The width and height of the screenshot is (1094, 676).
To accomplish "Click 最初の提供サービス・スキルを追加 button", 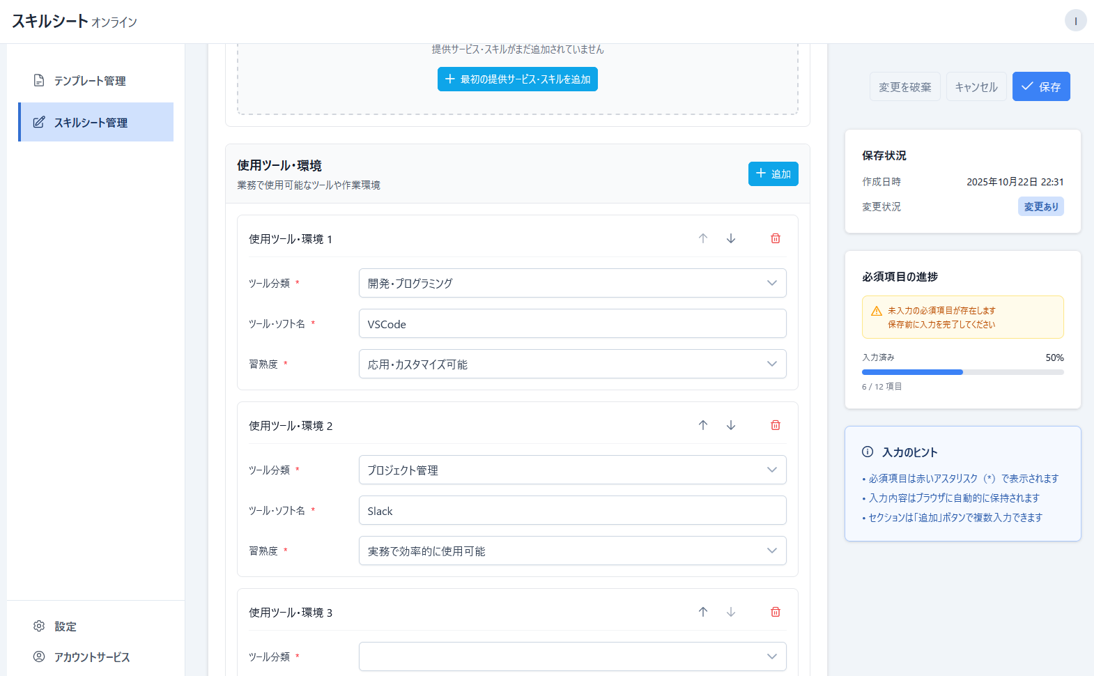I will click(517, 79).
